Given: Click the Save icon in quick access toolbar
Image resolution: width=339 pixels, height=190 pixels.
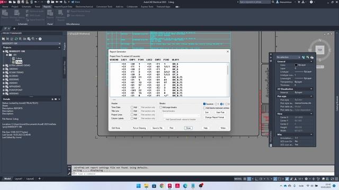Looking at the screenshot, I should (19, 2).
